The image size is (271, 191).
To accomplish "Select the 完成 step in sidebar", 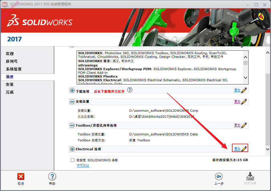I will (10, 92).
